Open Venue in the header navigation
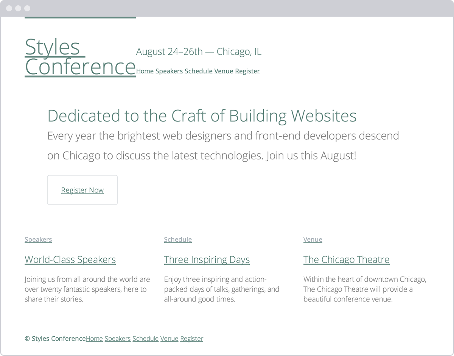This screenshot has width=454, height=356. [224, 71]
